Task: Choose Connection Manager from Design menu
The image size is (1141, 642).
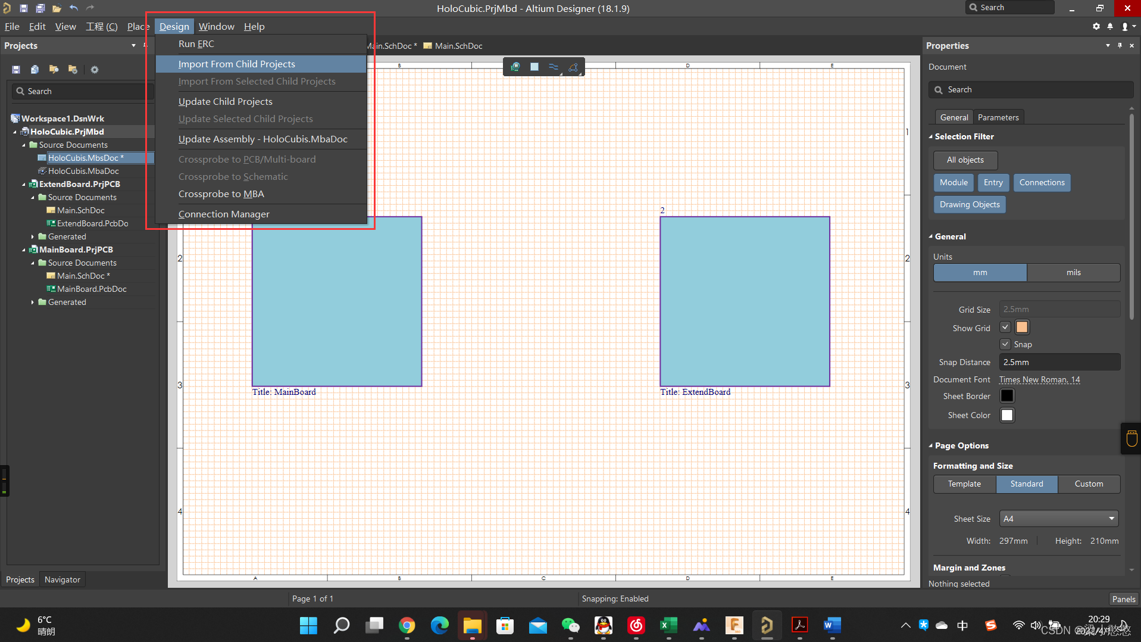Action: pos(224,214)
